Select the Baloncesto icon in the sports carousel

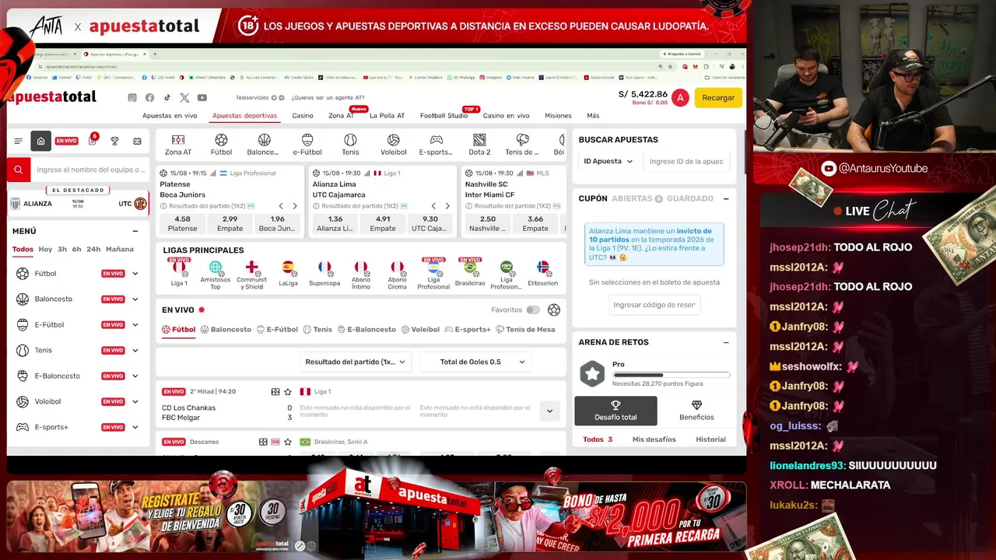click(264, 140)
